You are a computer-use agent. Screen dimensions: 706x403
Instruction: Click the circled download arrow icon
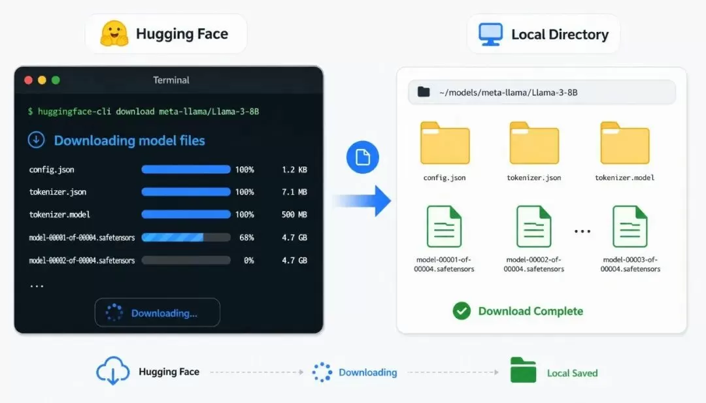tap(37, 140)
